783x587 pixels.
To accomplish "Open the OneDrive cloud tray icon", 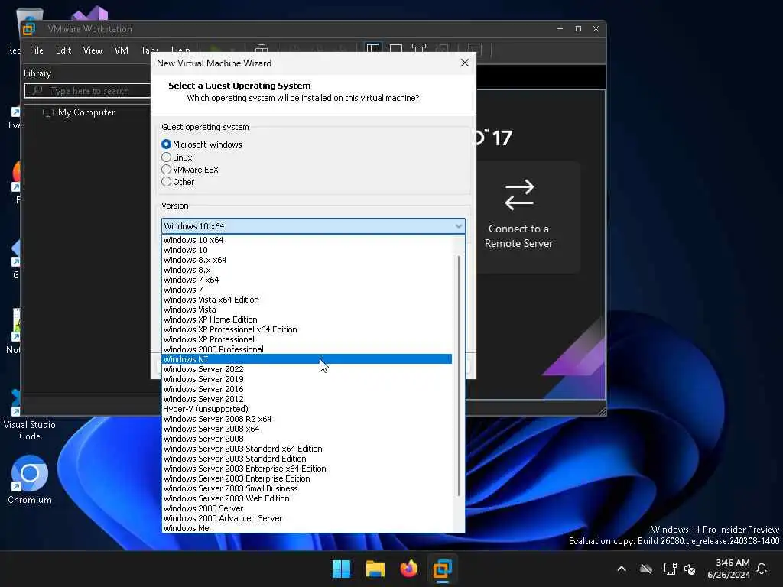I will [x=646, y=569].
